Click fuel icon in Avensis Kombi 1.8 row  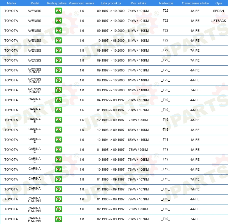point(58,90)
